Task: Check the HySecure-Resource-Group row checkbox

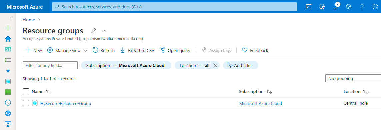Action: click(26, 103)
